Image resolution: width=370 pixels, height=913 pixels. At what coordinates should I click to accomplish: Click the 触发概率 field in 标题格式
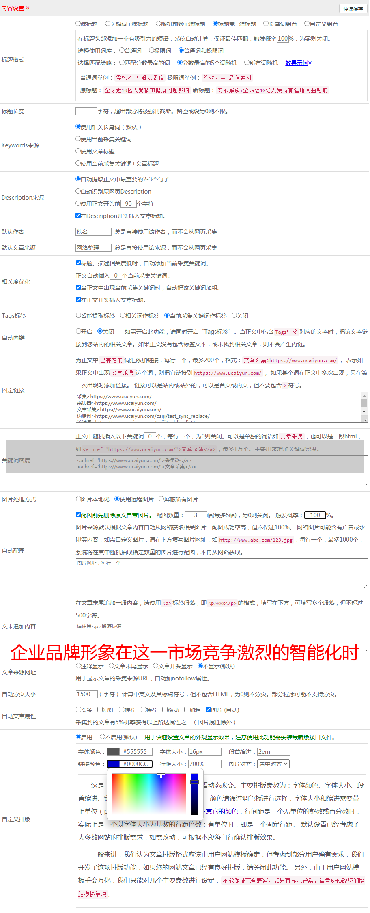282,39
